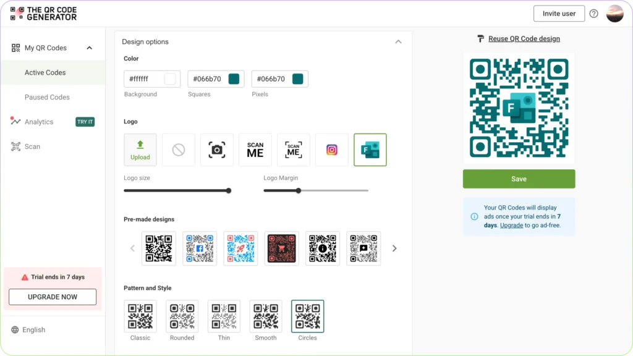Screen dimensions: 633x356
Task: Select the Rounded pattern style
Action: point(182,315)
